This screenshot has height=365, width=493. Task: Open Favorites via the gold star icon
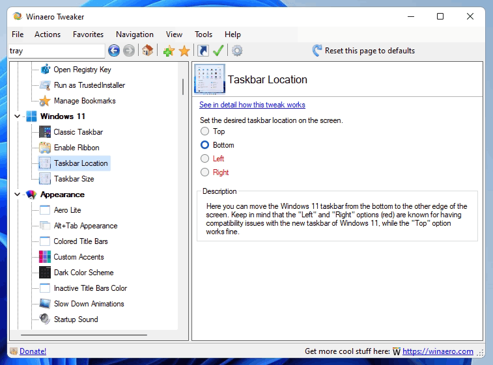184,51
